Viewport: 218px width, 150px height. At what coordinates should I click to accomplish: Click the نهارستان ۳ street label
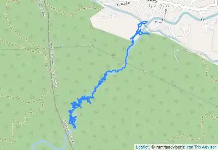click(x=123, y=4)
